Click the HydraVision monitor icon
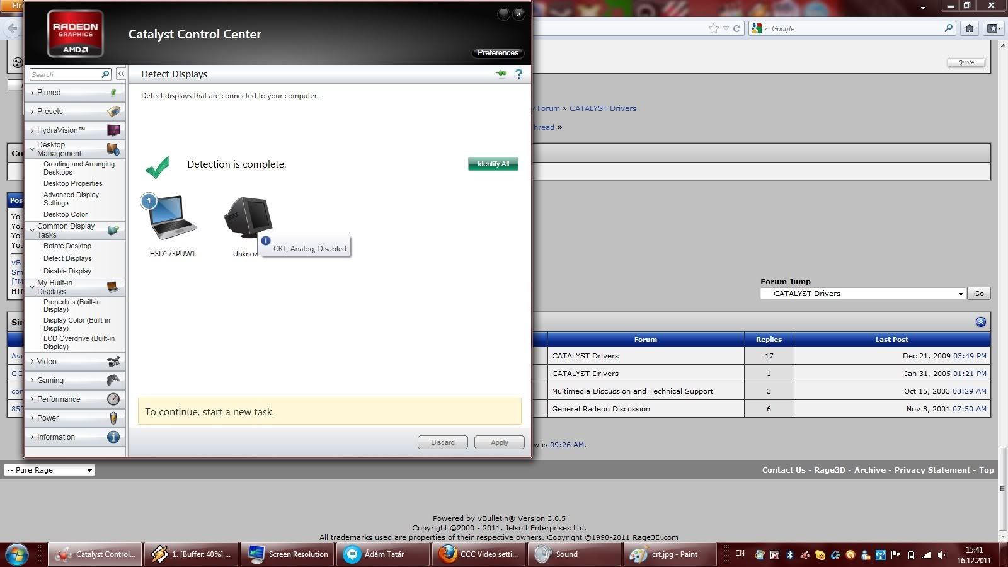This screenshot has height=567, width=1008. [113, 130]
